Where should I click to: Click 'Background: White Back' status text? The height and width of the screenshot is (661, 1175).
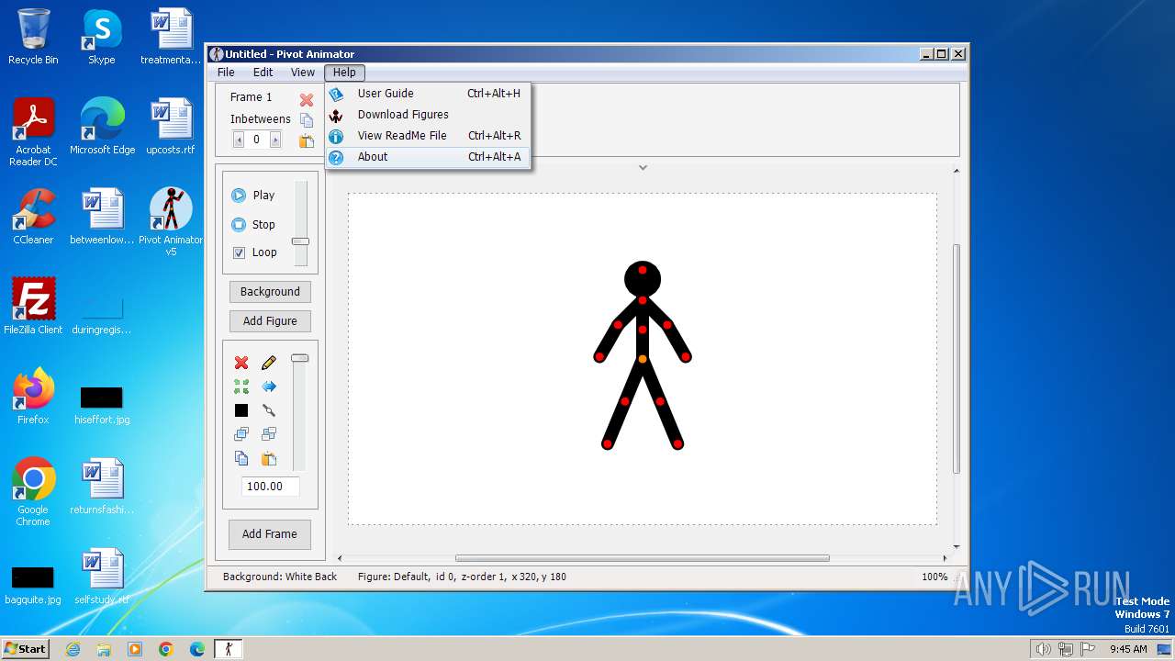coord(280,577)
